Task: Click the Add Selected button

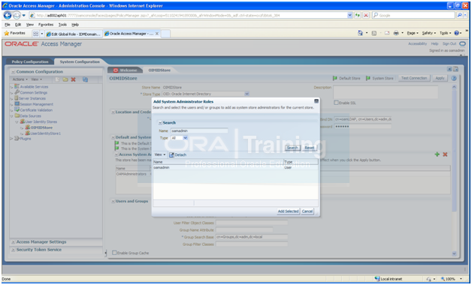Action: coord(288,211)
